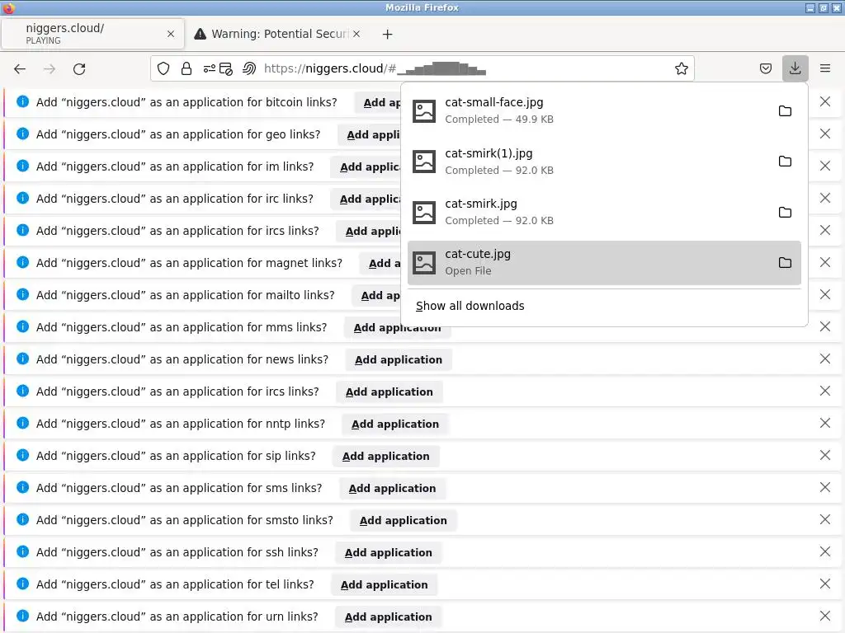Bookmark this page with the star
The height and width of the screenshot is (633, 845).
pyautogui.click(x=681, y=68)
